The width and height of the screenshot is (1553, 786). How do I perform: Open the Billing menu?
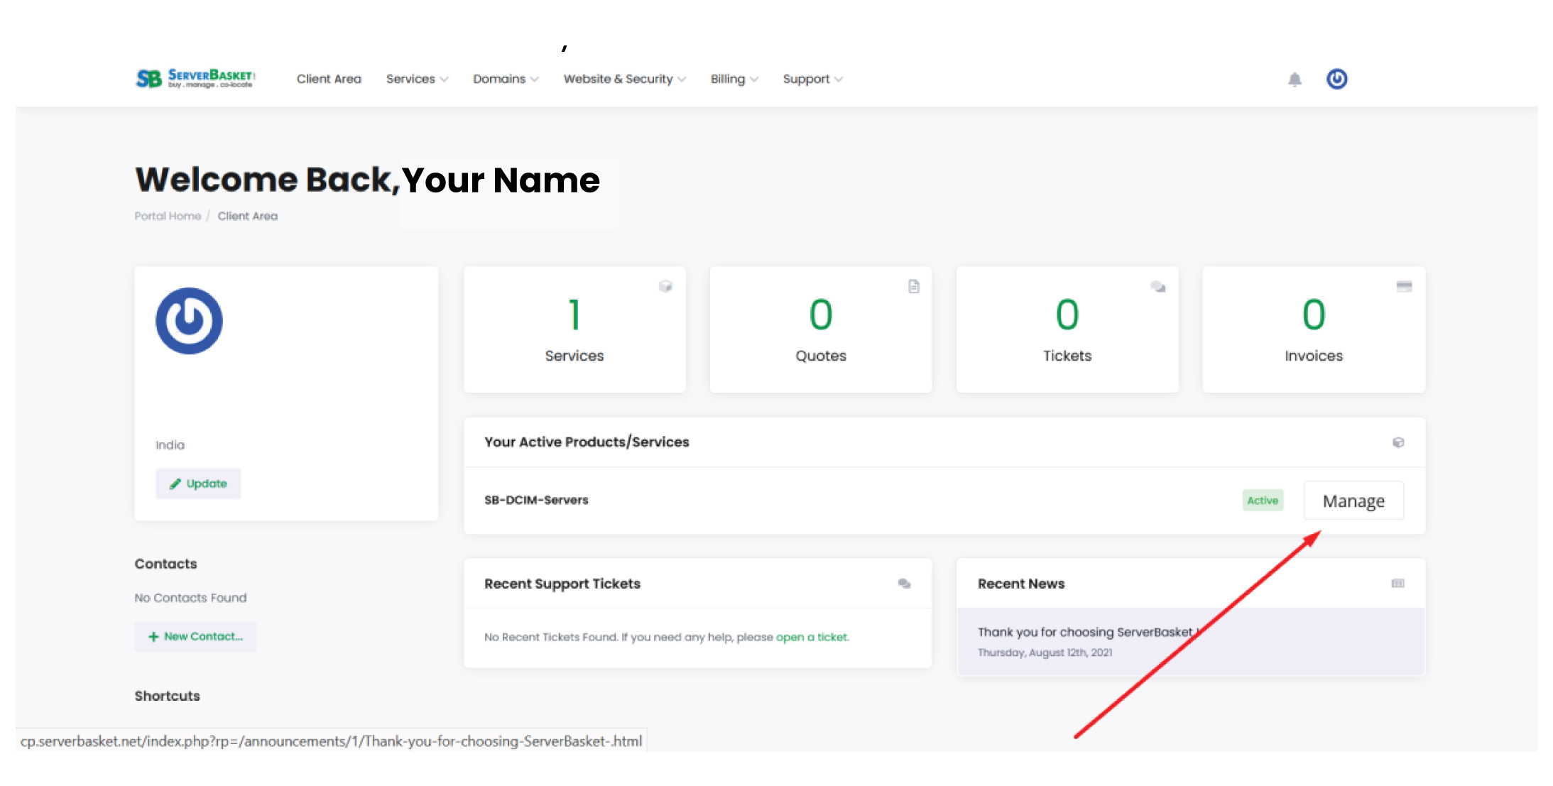pyautogui.click(x=734, y=79)
